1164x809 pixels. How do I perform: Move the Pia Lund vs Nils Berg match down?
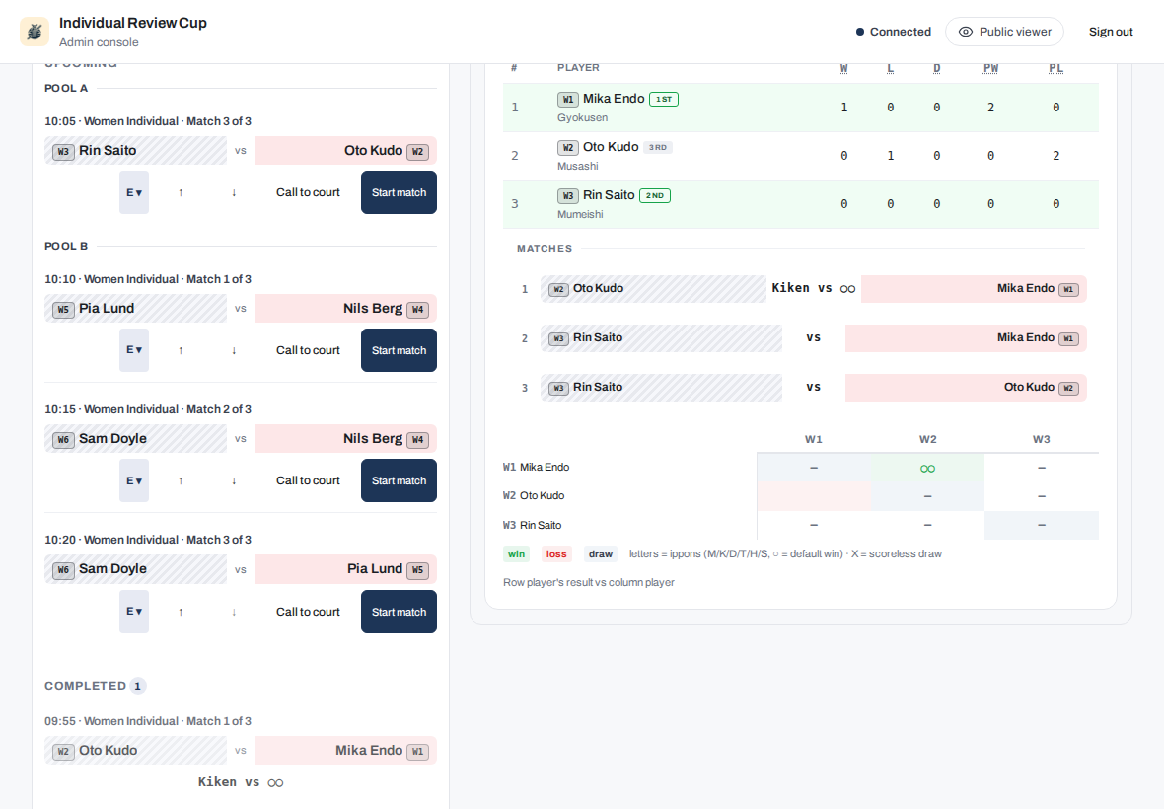[234, 350]
